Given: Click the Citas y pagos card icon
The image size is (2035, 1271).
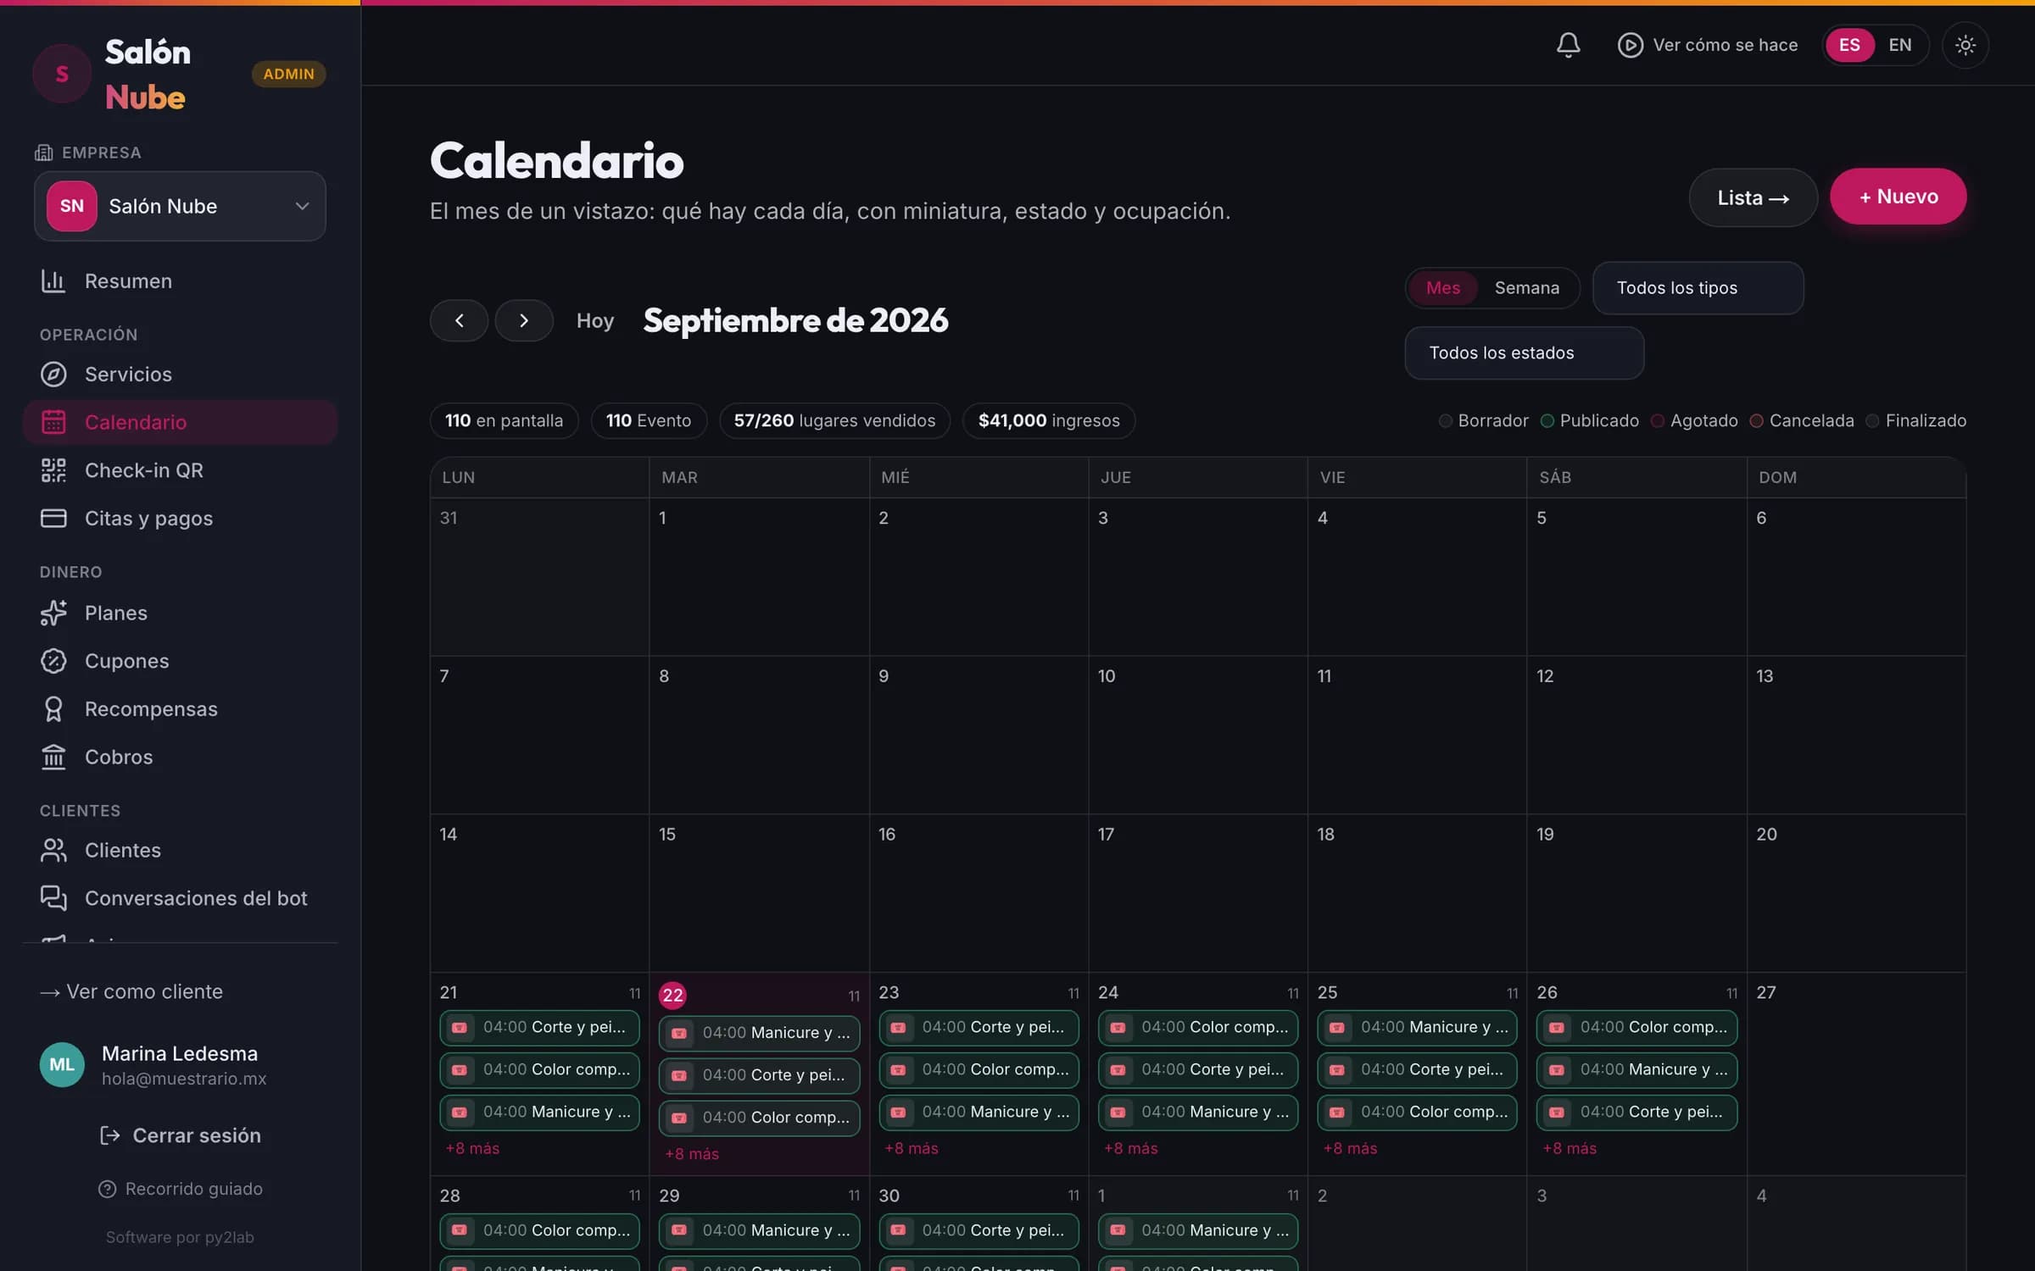Looking at the screenshot, I should [x=53, y=519].
